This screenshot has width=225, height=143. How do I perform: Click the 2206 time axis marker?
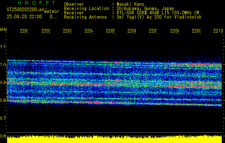(x=132, y=31)
